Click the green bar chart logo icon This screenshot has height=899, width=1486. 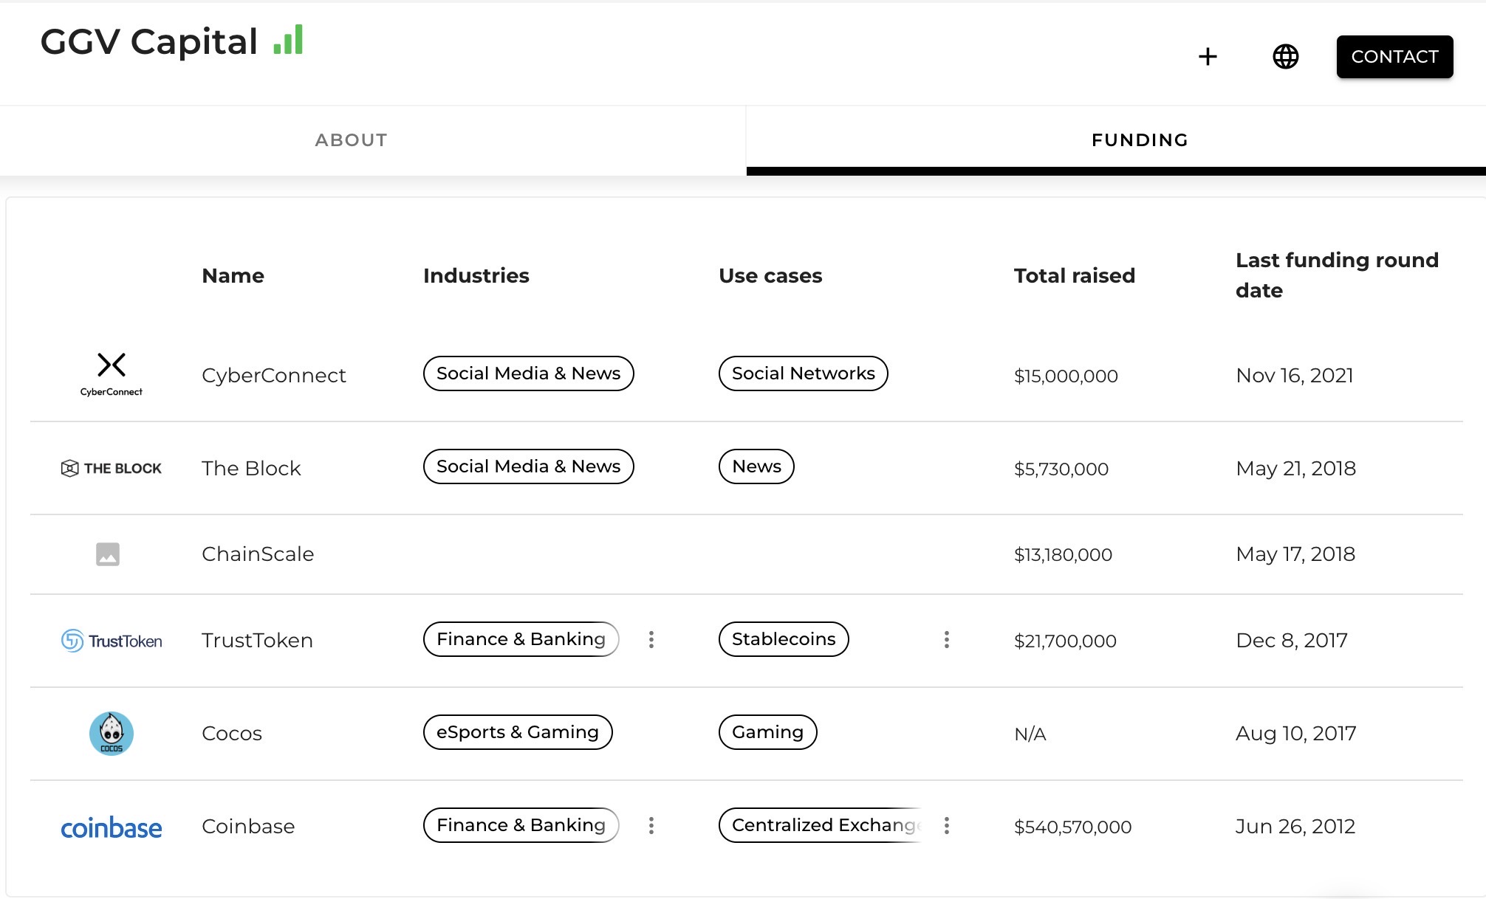pyautogui.click(x=288, y=41)
